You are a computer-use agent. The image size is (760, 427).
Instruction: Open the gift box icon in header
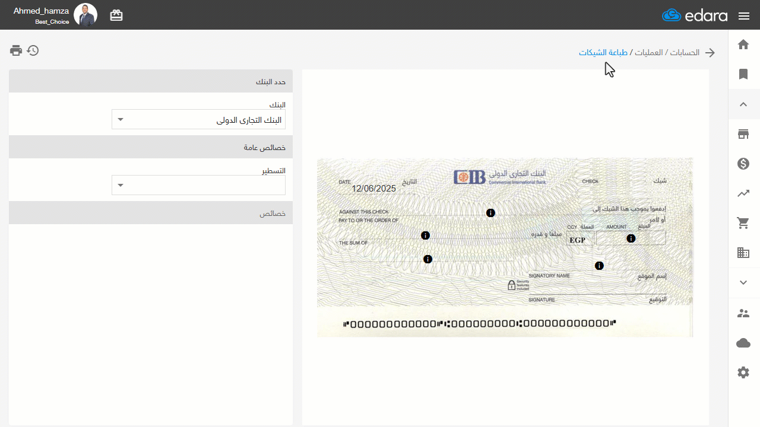116,15
